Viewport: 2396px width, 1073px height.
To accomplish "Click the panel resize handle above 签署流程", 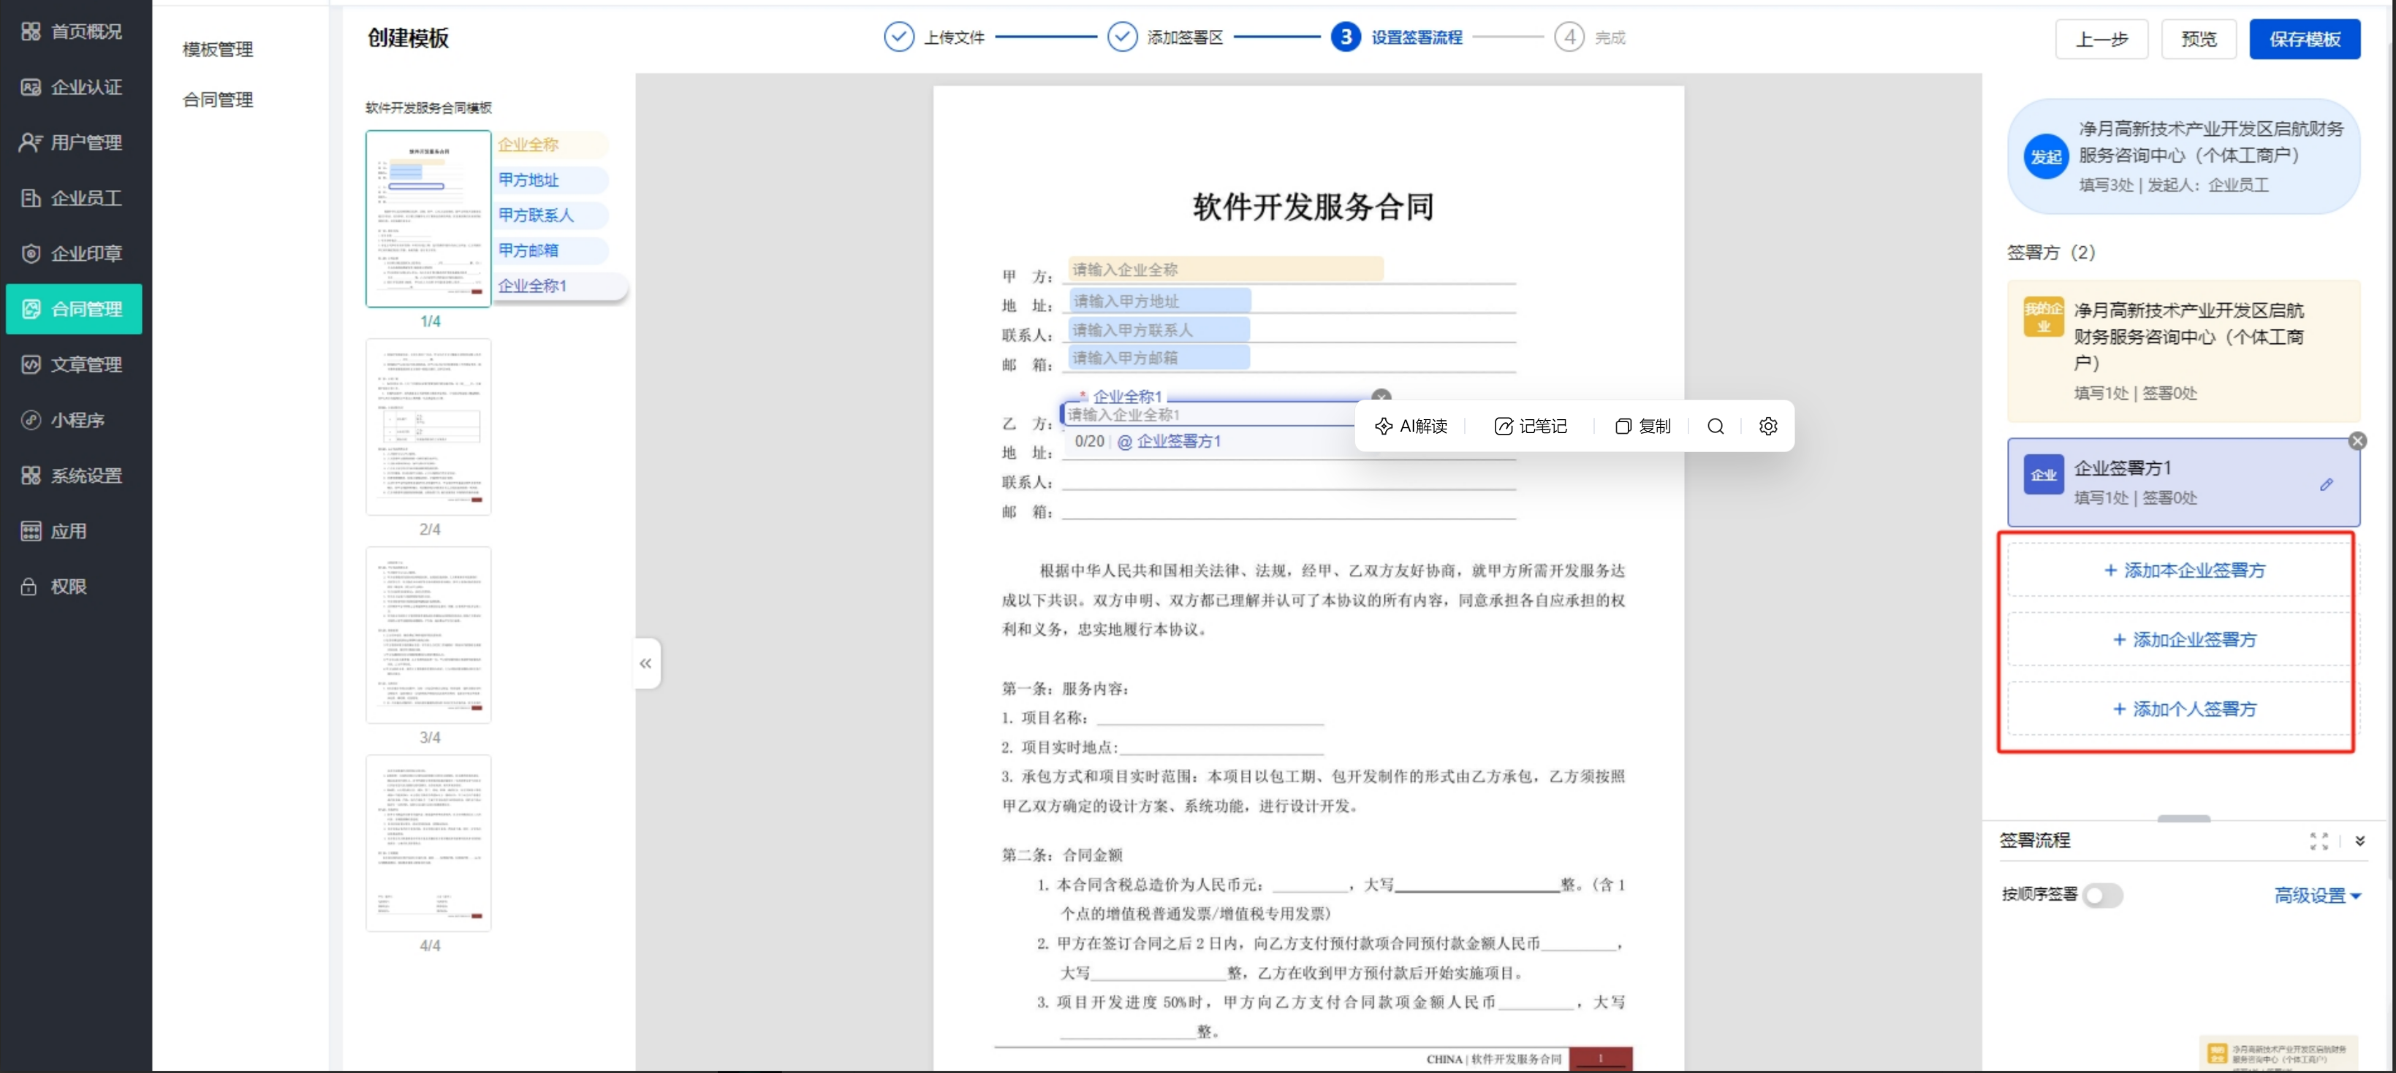I will [2183, 818].
